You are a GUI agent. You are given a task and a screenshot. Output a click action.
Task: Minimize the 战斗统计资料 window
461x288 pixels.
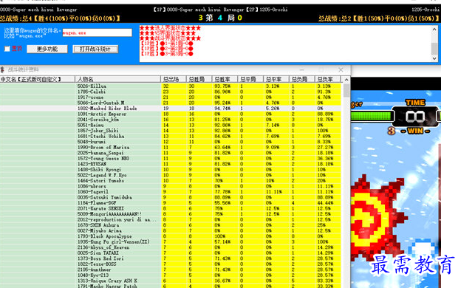(302, 69)
